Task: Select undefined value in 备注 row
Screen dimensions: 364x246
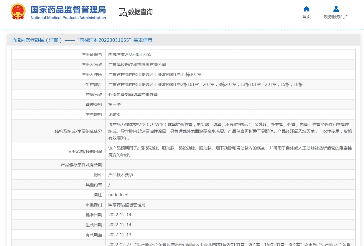Action: tap(118, 195)
